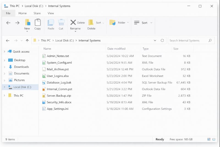Viewport: 220px width, 147px height.
Task: Click the Copy icon in the ribbon
Action: coord(38,23)
